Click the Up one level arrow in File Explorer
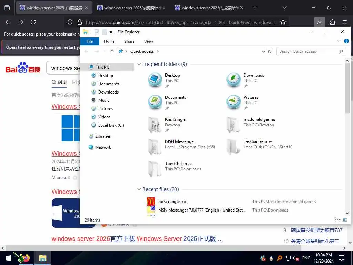Image resolution: width=353 pixels, height=265 pixels. (x=112, y=51)
